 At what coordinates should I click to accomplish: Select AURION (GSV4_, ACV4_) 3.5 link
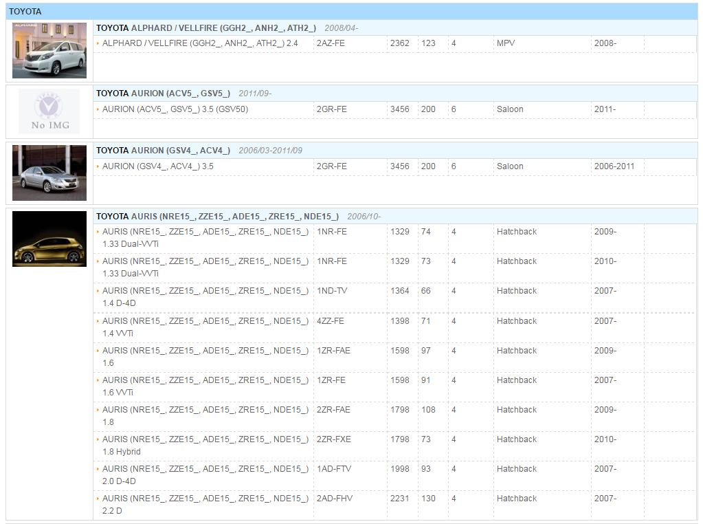[x=158, y=166]
